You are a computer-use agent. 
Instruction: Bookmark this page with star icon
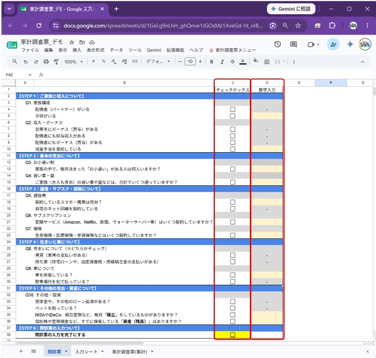[298, 25]
